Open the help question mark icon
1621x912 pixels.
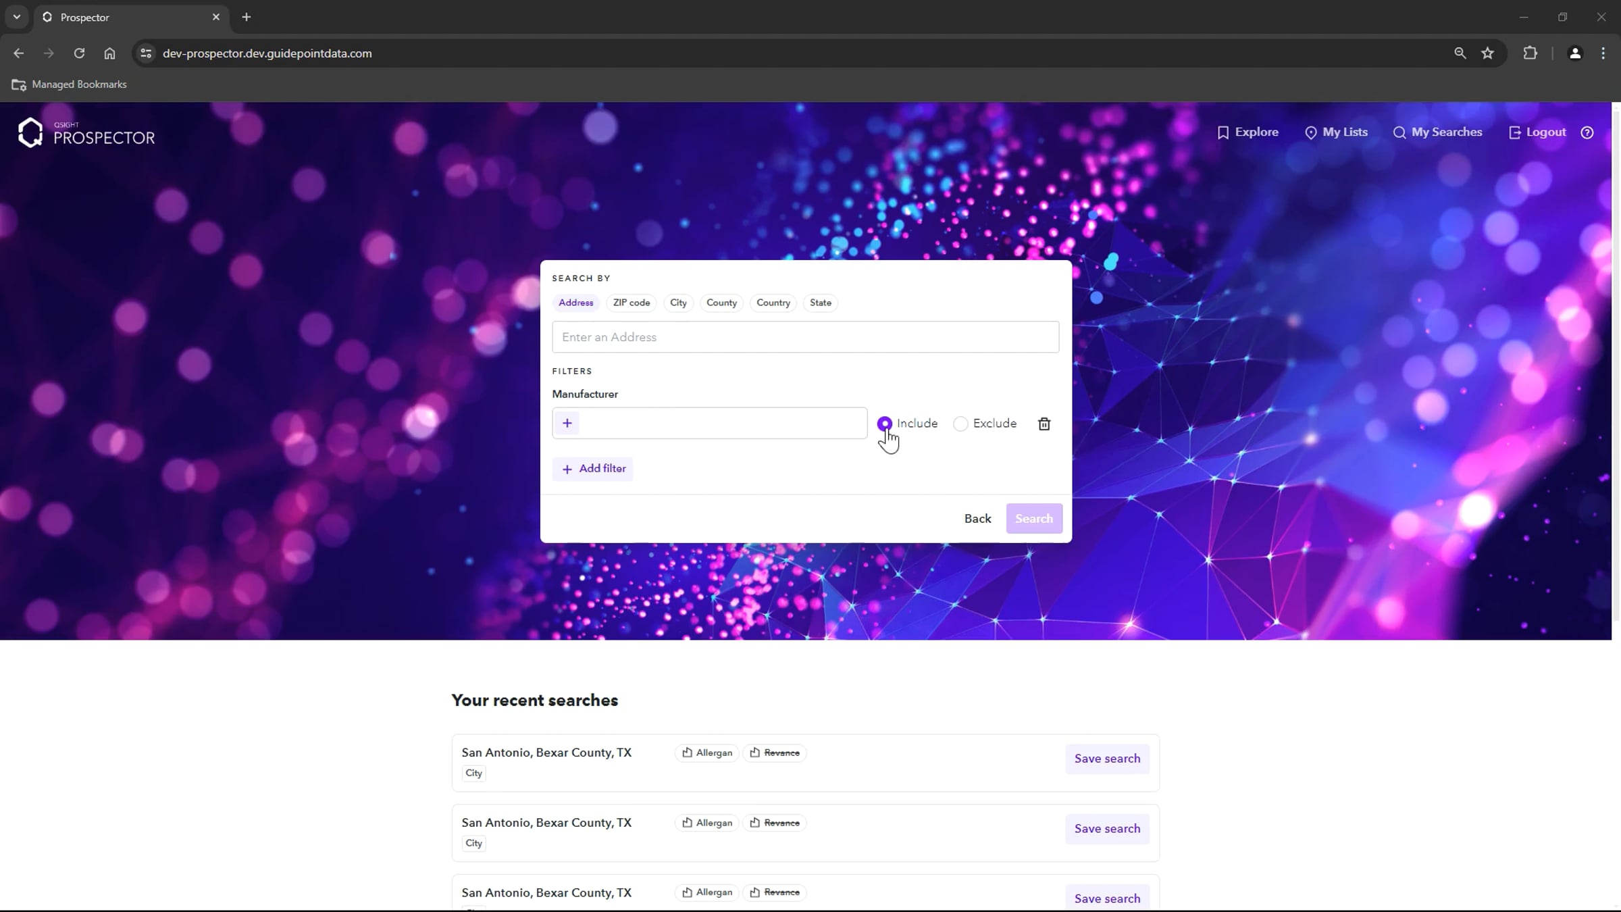click(x=1587, y=132)
